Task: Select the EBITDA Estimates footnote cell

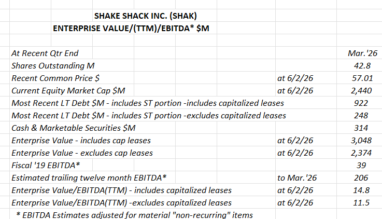Action: (x=134, y=215)
